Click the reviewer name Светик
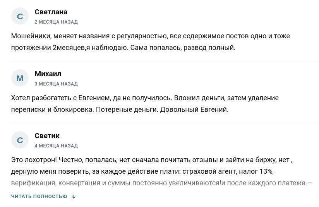 pyautogui.click(x=47, y=136)
